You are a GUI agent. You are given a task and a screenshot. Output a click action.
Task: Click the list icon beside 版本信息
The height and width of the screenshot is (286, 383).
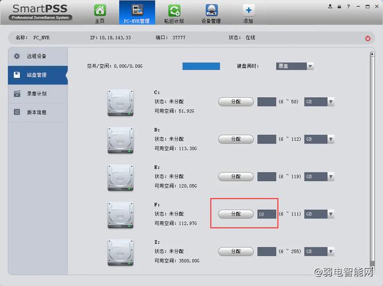click(17, 112)
